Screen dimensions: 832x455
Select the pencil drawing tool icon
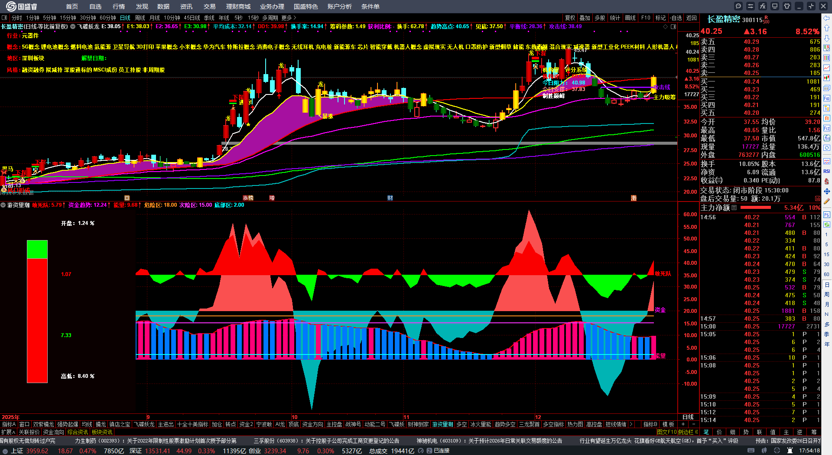[x=827, y=201]
